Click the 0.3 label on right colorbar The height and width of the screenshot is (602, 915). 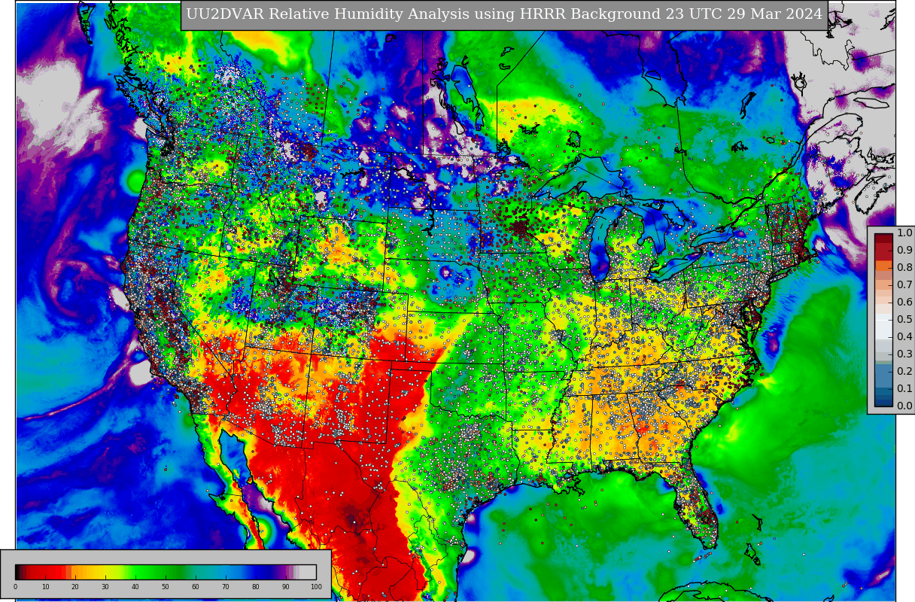point(904,354)
